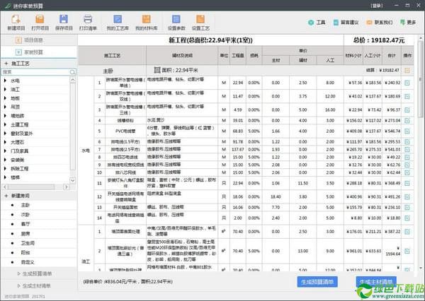Expand the 生成预算清单 section in the sidebar
Viewport: 425px width, 301px height.
37,273
